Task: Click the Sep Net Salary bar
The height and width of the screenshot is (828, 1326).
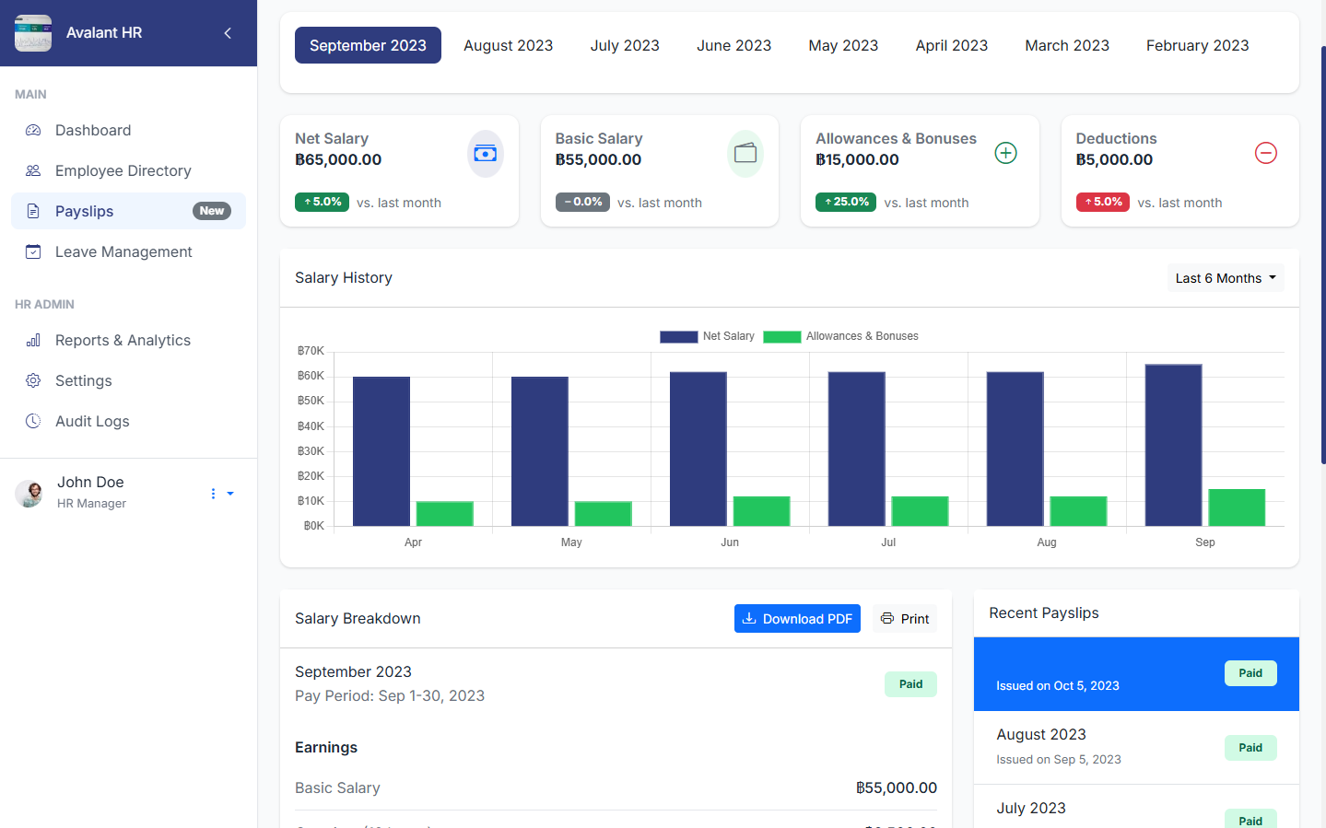Action: coord(1173,446)
